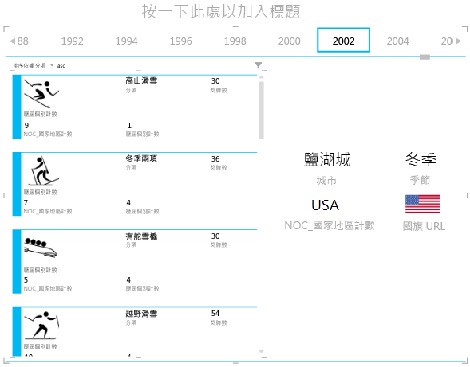470x367 pixels.
Task: Click the USA country code text
Action: [x=326, y=205]
